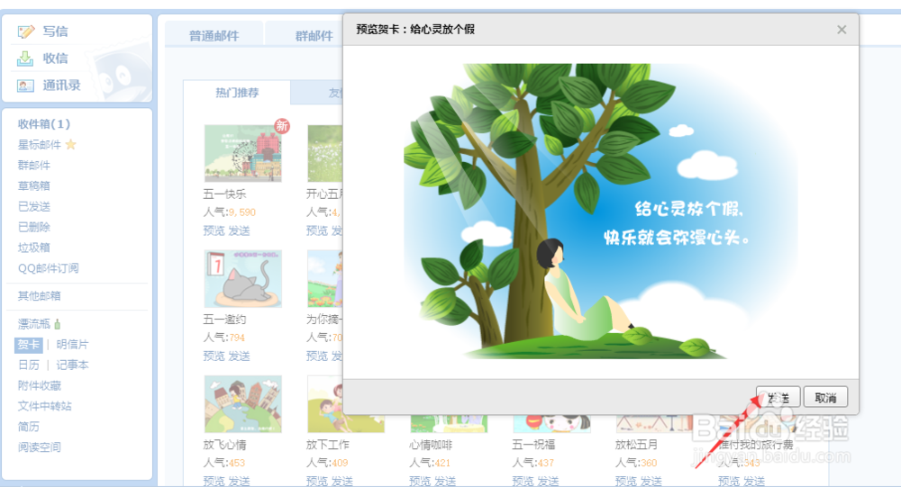Click 预览 under the 放松五月 card
Image resolution: width=901 pixels, height=487 pixels.
pyautogui.click(x=626, y=481)
